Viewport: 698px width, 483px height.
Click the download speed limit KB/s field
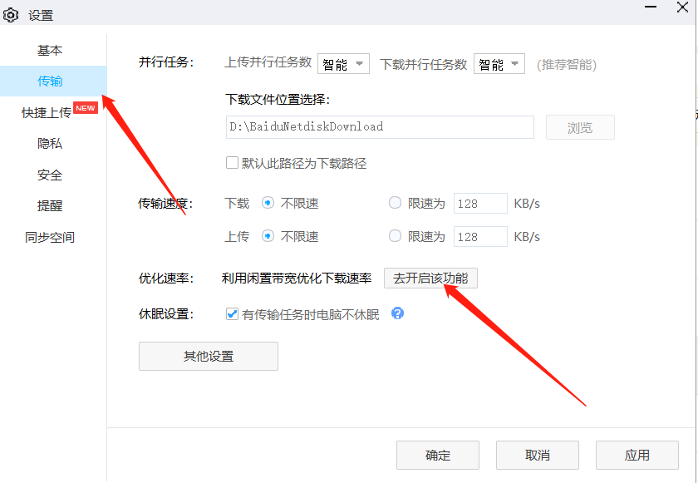480,204
